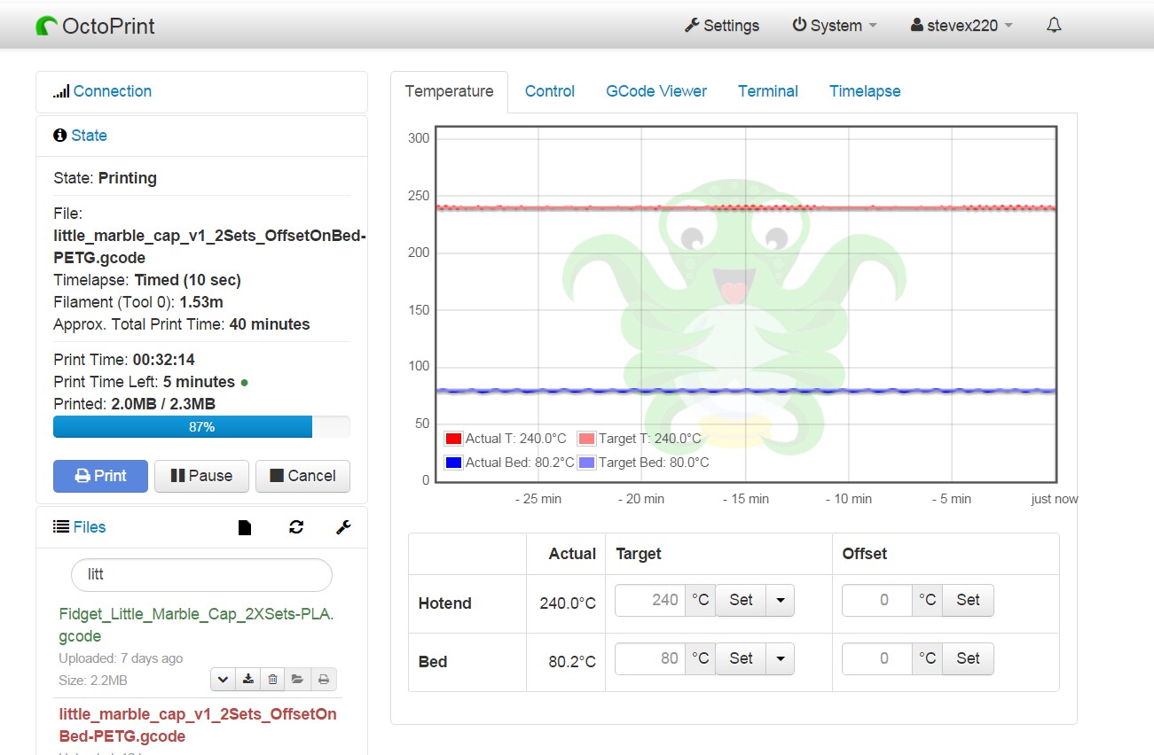Screen dimensions: 1154x755
Task: Cancel the running print job
Action: (x=302, y=476)
